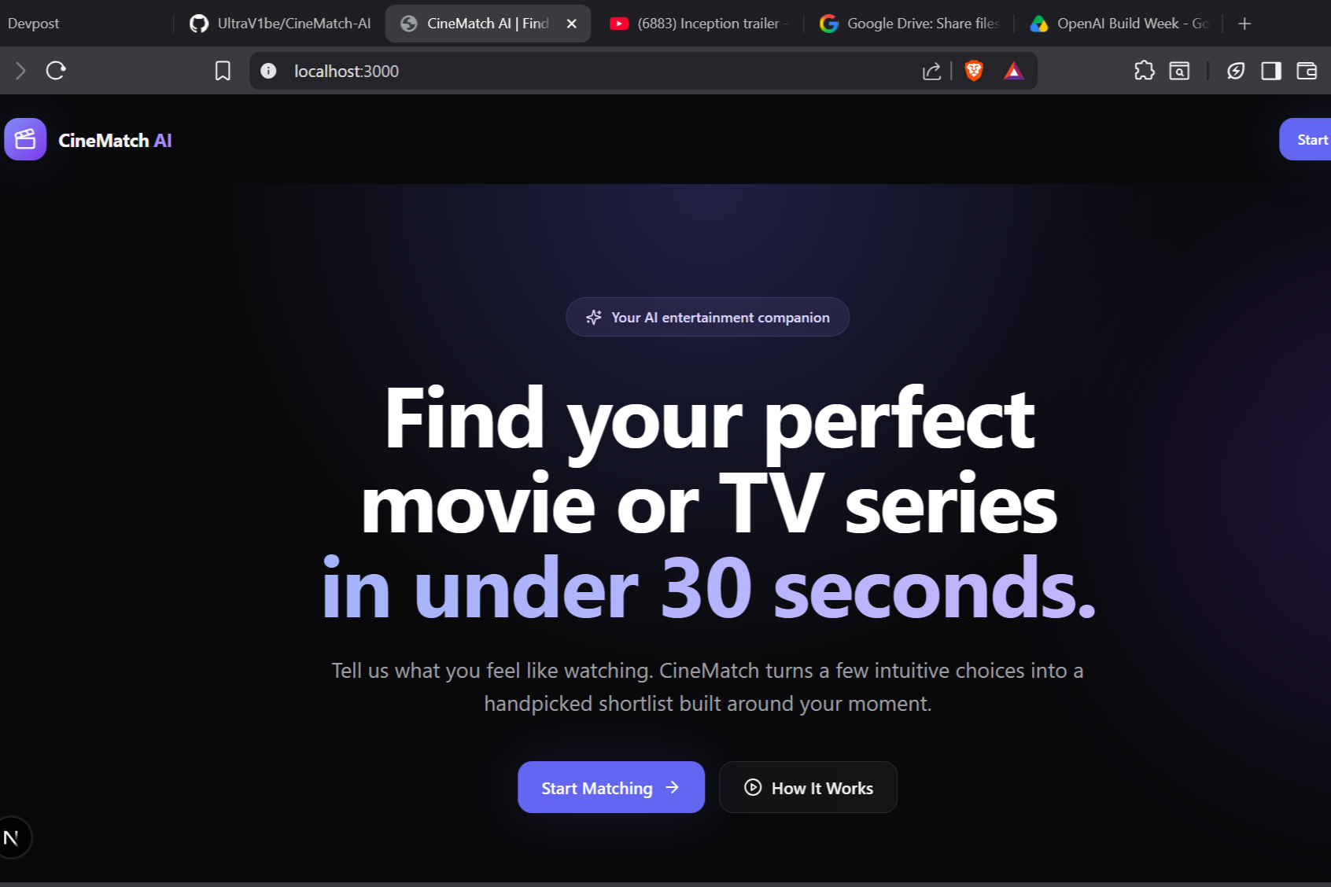Toggle the browser sidebar panel icon
1331x887 pixels.
(1271, 71)
